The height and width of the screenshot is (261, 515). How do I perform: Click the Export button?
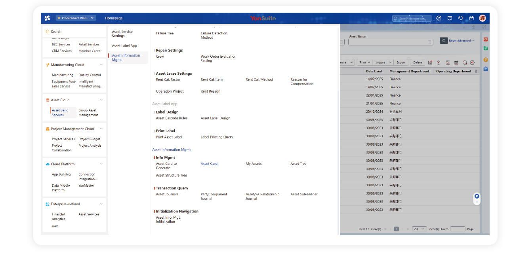(401, 62)
